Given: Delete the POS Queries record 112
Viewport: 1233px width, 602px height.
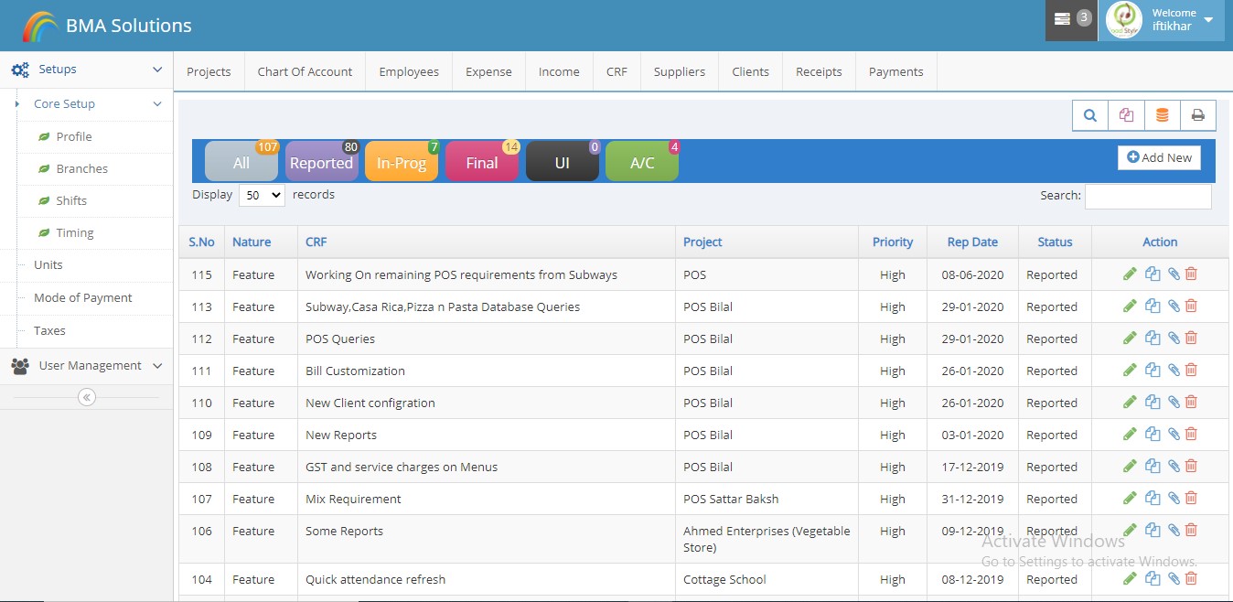Looking at the screenshot, I should click(1191, 339).
